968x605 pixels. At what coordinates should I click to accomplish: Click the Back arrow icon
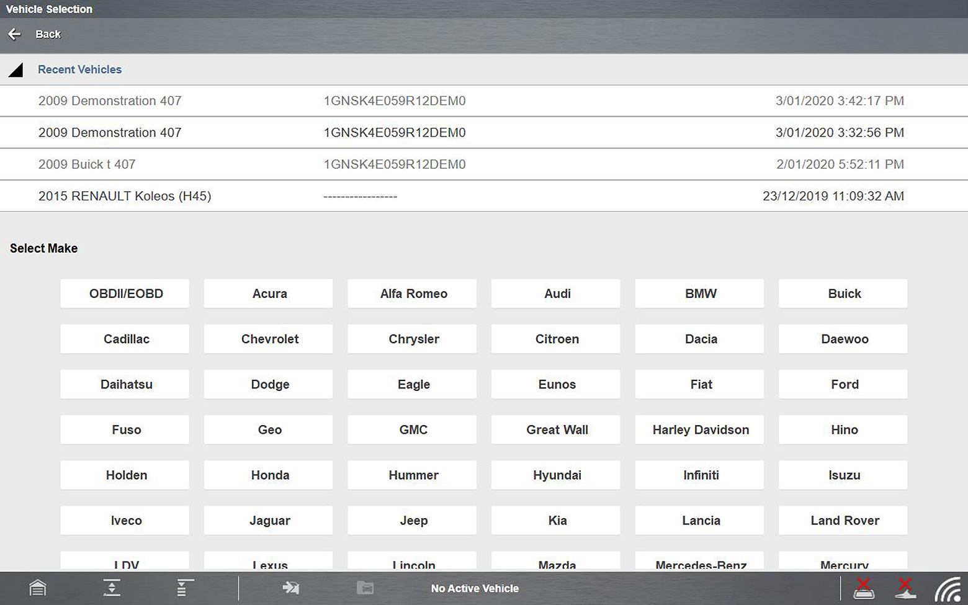coord(15,34)
